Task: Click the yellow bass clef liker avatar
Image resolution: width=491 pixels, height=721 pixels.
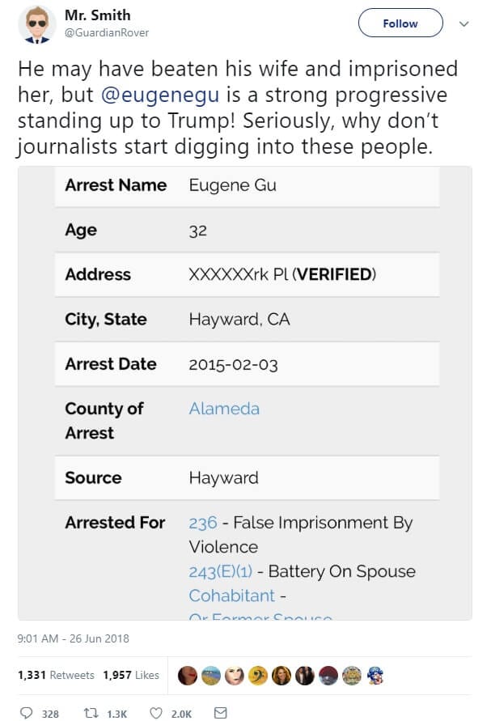Action: pyautogui.click(x=258, y=675)
